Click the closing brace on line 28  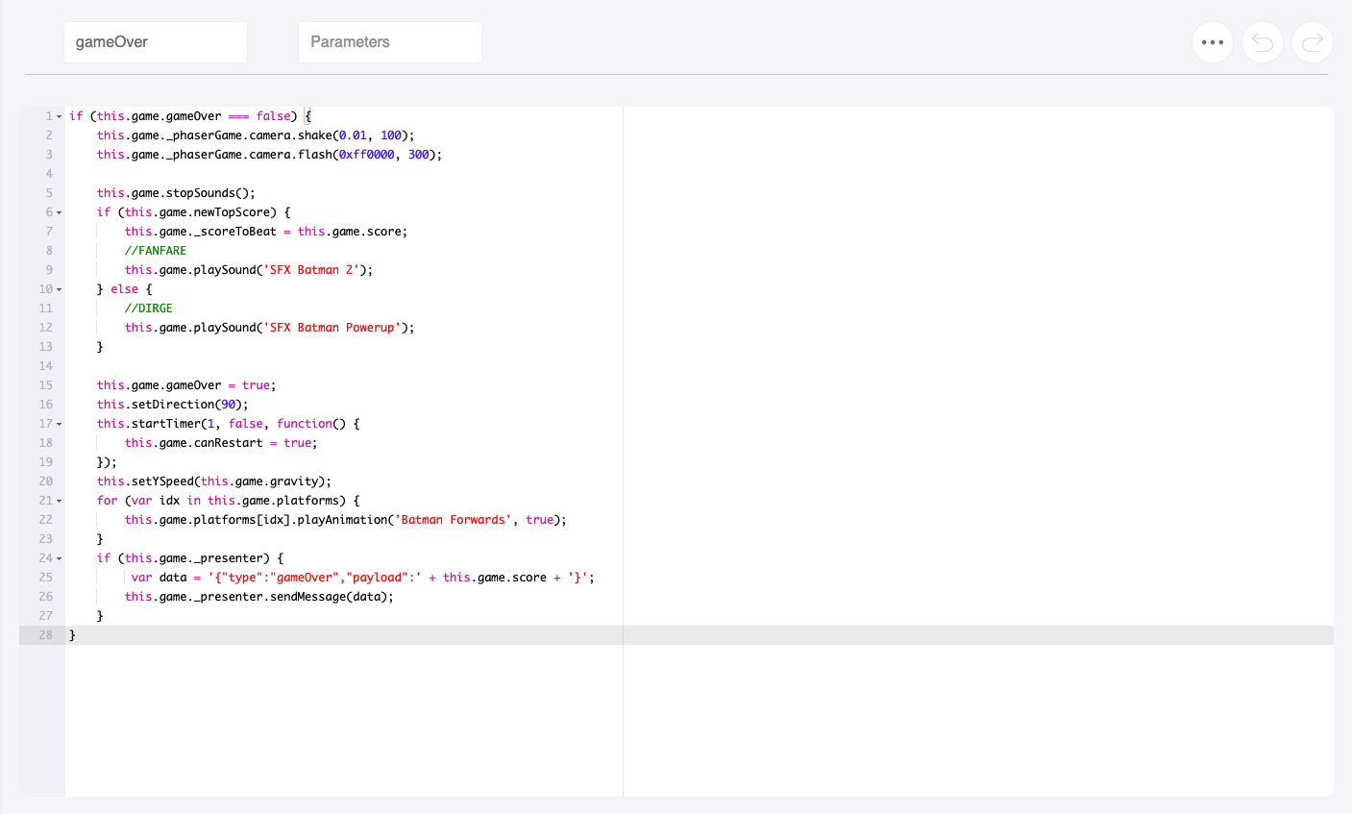tap(72, 635)
